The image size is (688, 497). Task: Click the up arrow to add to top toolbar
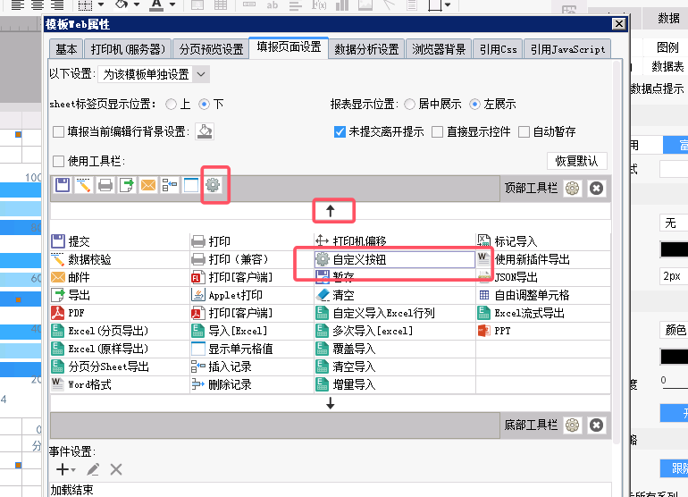pos(330,211)
